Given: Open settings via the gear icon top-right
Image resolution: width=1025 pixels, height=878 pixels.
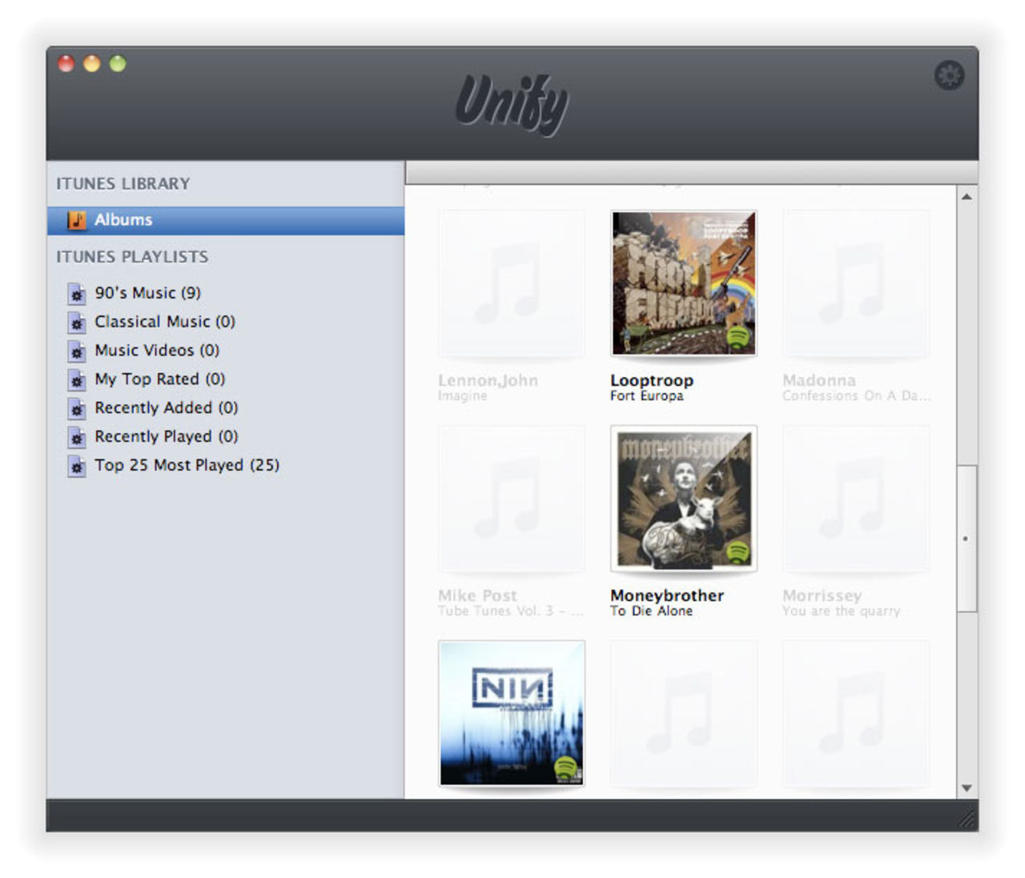Looking at the screenshot, I should [951, 75].
